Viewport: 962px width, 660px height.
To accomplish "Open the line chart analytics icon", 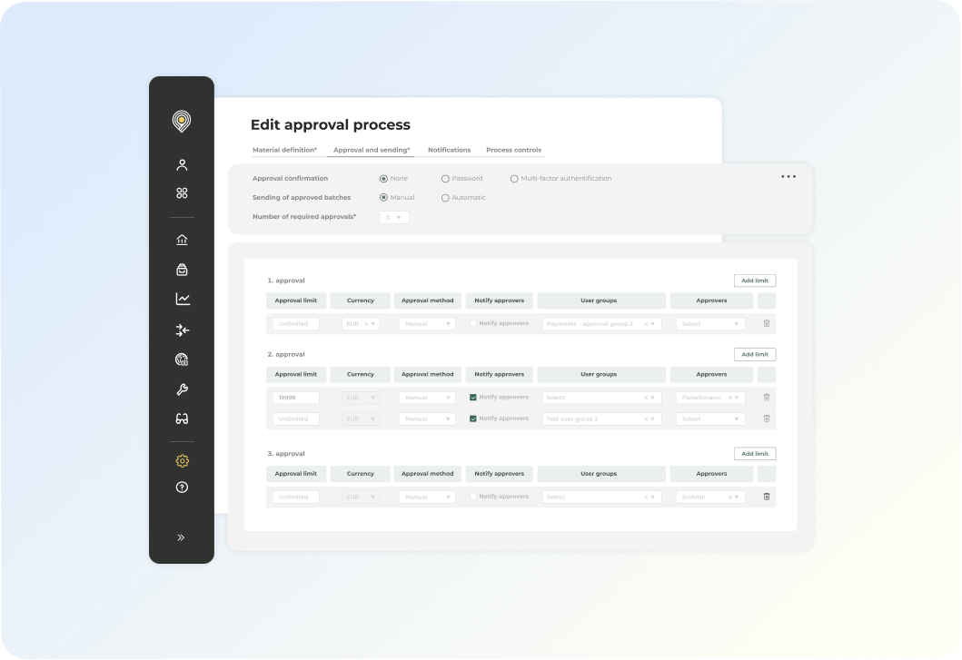I will pyautogui.click(x=183, y=299).
